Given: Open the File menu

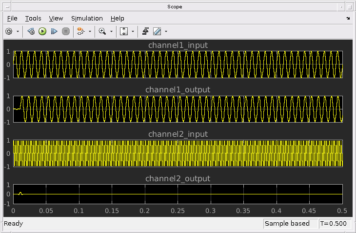Looking at the screenshot, I should pos(12,18).
